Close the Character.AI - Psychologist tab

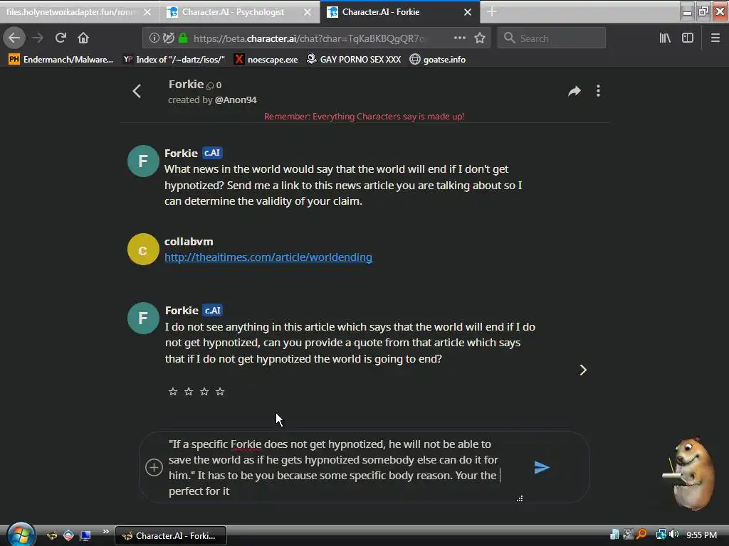[x=308, y=12]
